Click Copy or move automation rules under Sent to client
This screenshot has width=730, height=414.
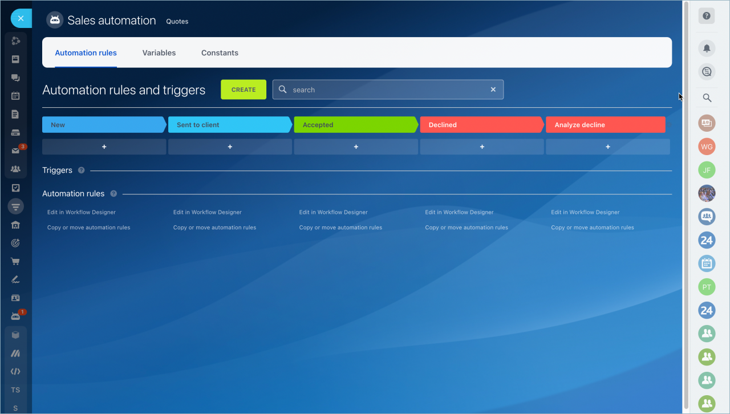coord(215,228)
